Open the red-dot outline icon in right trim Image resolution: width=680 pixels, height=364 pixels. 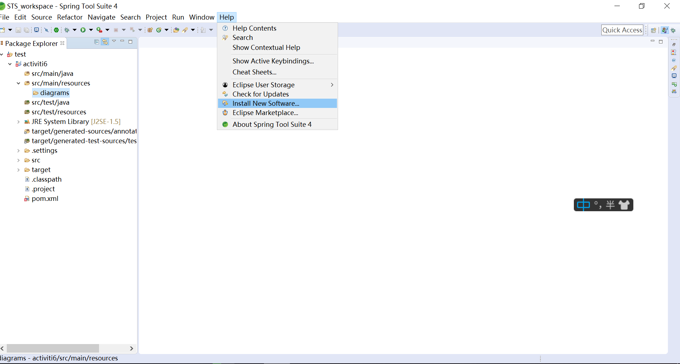pyautogui.click(x=674, y=52)
